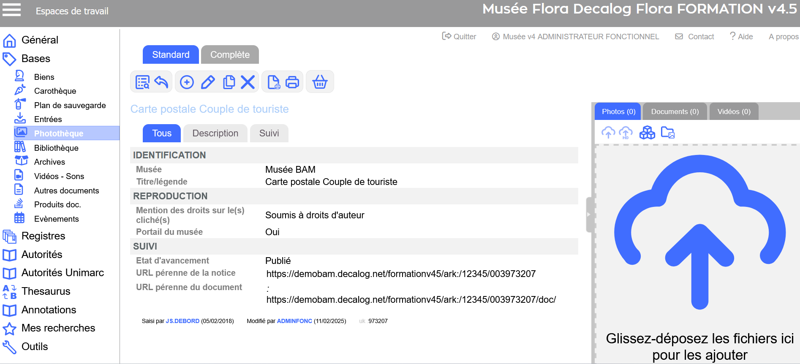The image size is (800, 364).
Task: Delete record with the X icon
Action: [x=248, y=82]
